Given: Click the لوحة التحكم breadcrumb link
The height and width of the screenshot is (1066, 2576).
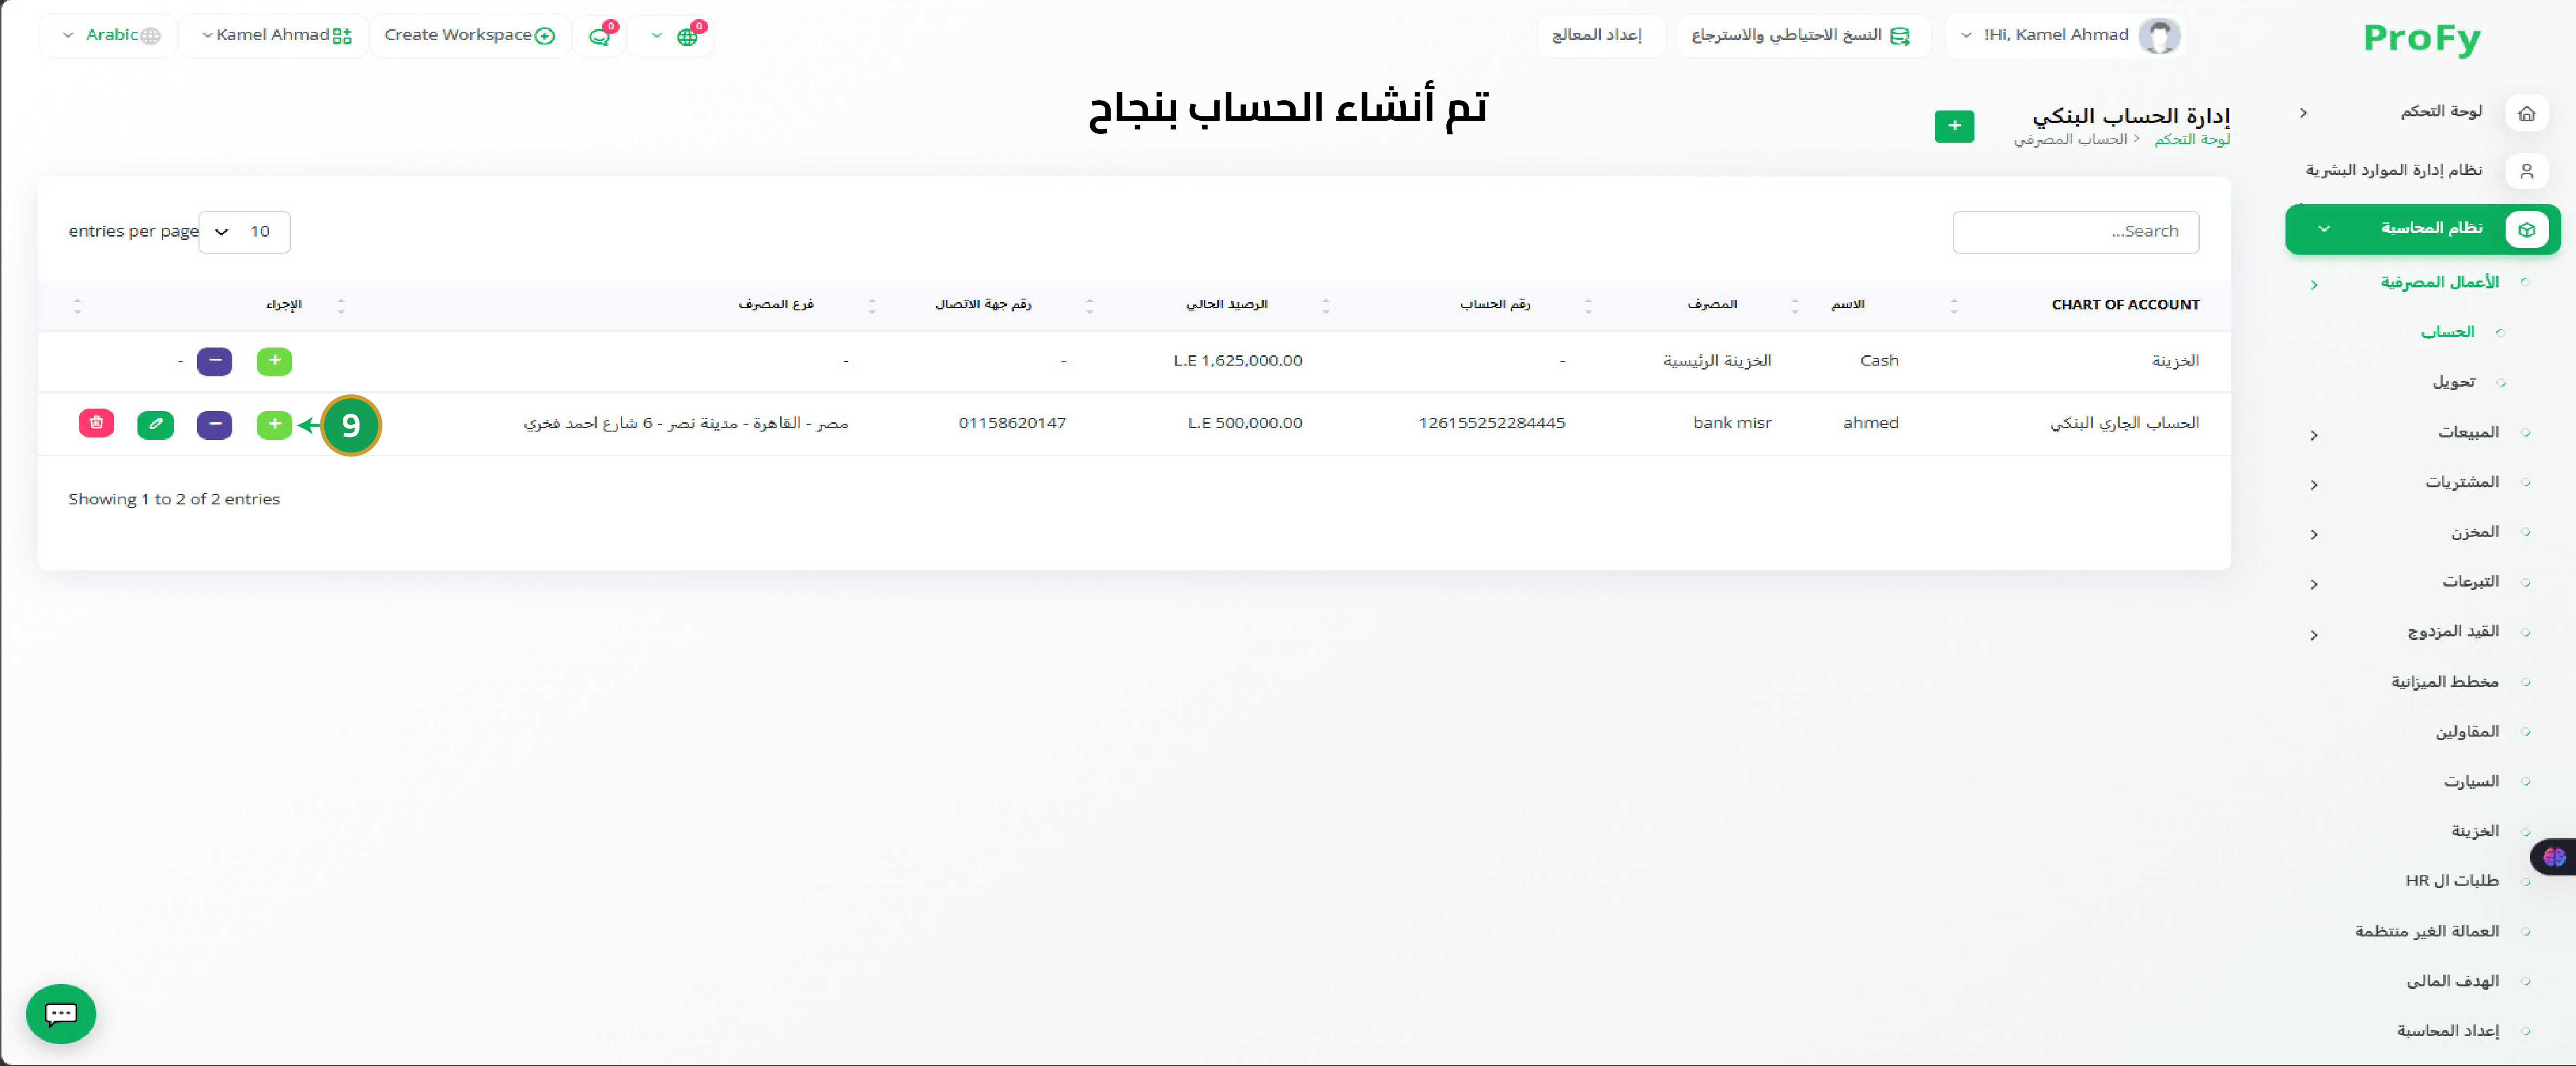Looking at the screenshot, I should (2191, 140).
